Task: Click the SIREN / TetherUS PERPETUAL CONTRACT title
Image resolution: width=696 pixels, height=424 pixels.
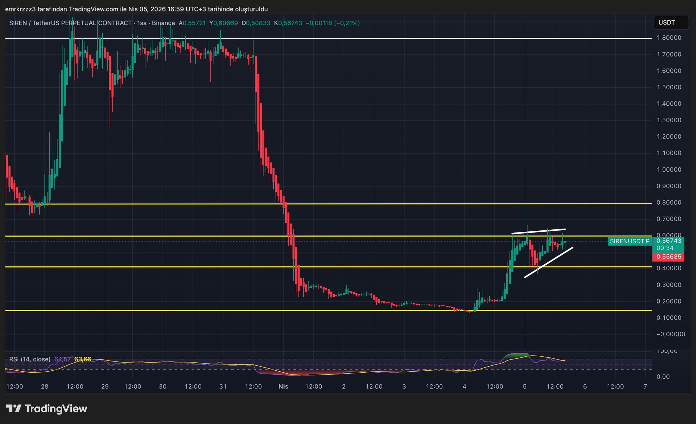Action: 70,23
